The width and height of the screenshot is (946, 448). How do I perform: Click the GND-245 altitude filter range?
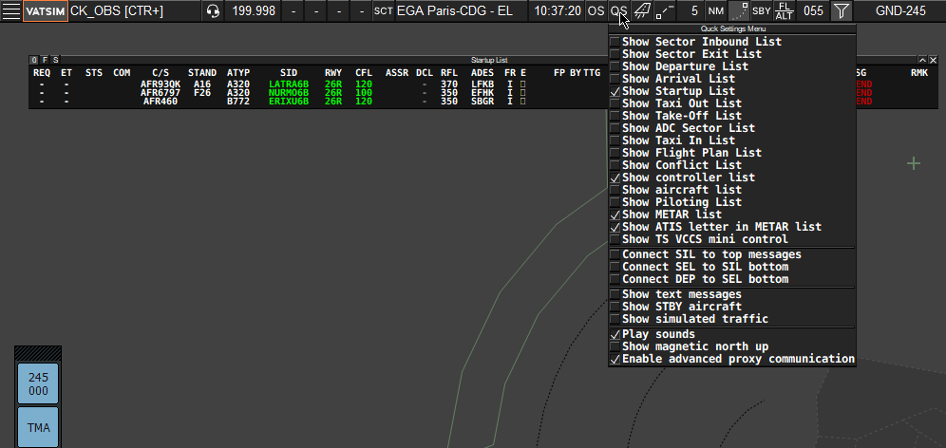pos(899,10)
